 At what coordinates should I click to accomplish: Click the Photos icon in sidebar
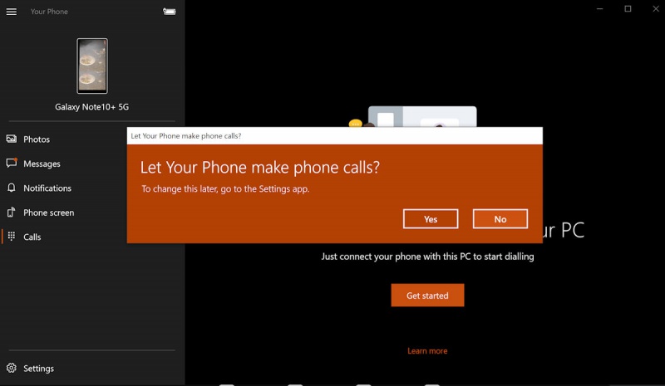coord(12,139)
